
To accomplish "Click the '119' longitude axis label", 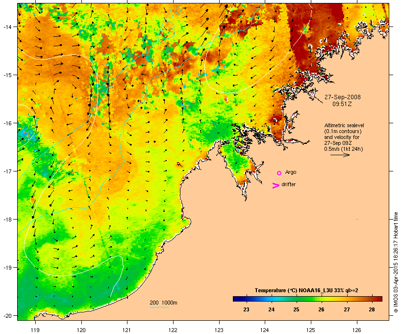I will [35, 330].
